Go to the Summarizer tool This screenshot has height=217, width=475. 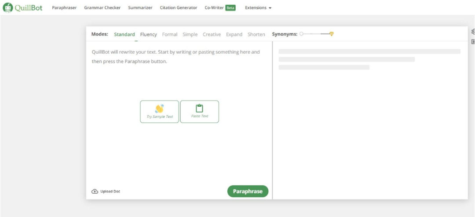click(140, 8)
